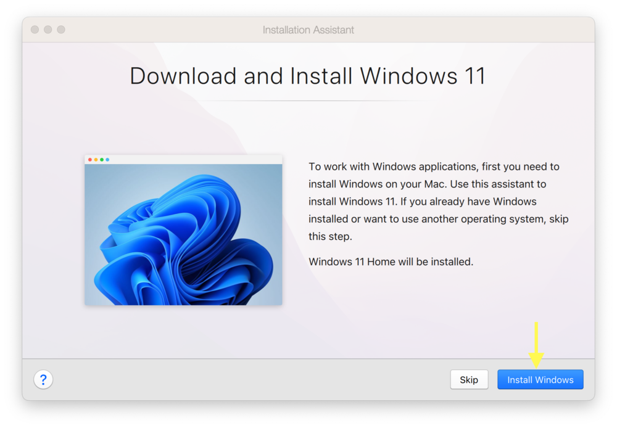
Task: Click the middle window control dot
Action: 48,29
